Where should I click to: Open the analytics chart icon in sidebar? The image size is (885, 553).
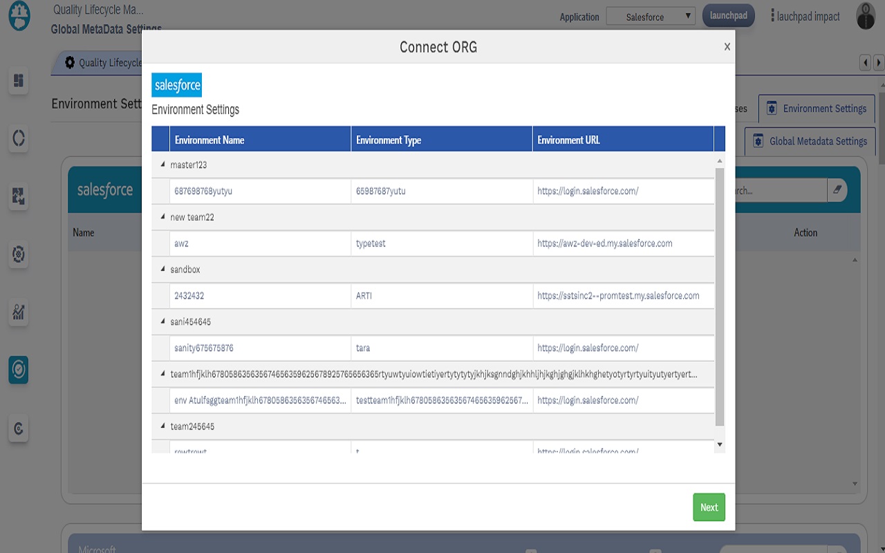click(19, 312)
